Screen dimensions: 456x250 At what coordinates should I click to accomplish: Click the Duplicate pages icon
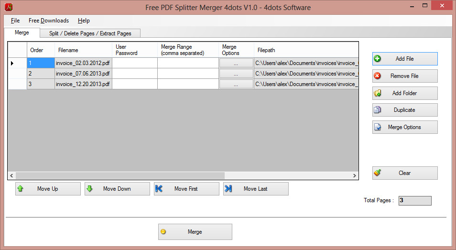click(377, 110)
